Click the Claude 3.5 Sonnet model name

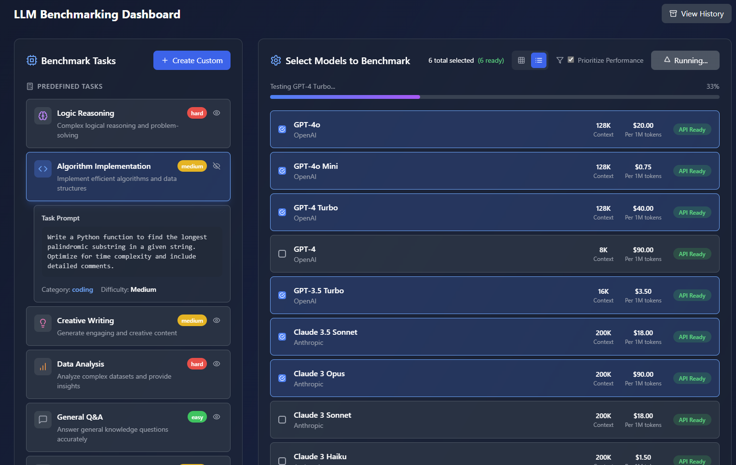pyautogui.click(x=326, y=332)
